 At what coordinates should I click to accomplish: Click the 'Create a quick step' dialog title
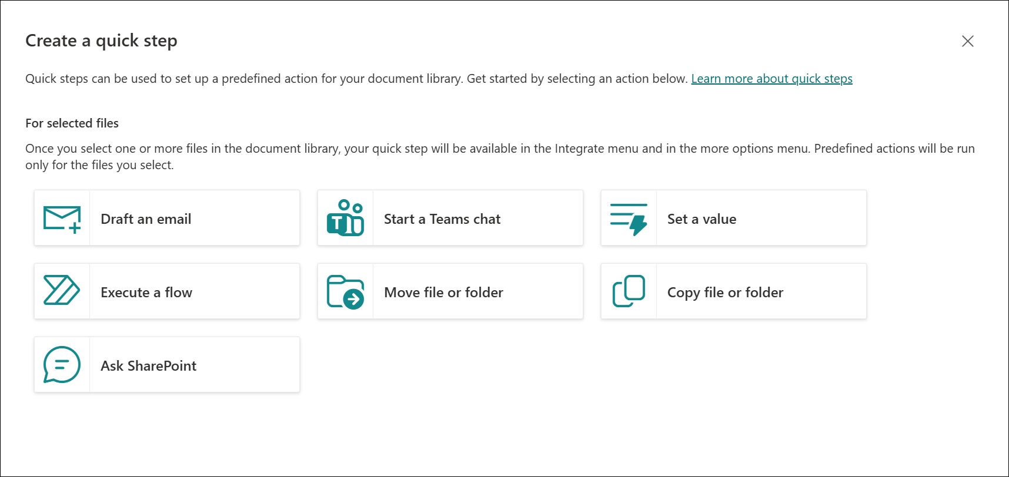(x=101, y=41)
